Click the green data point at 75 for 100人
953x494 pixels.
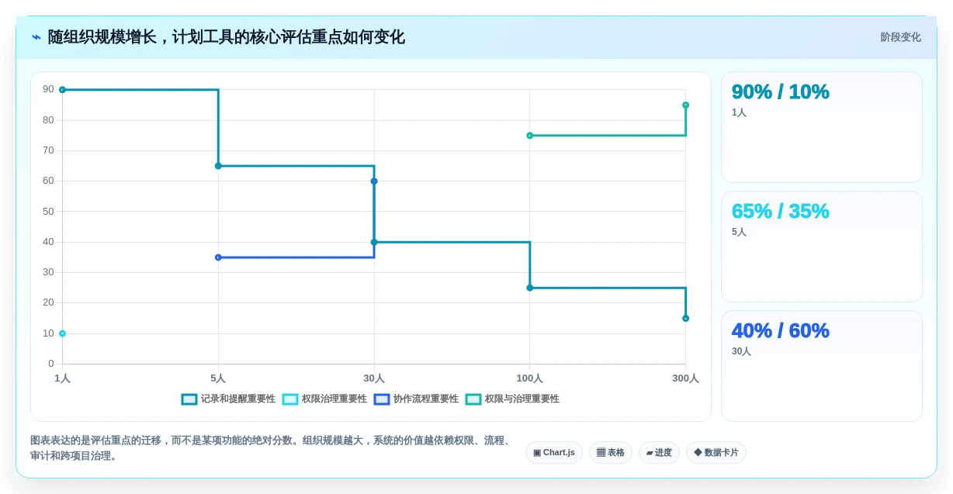click(530, 136)
